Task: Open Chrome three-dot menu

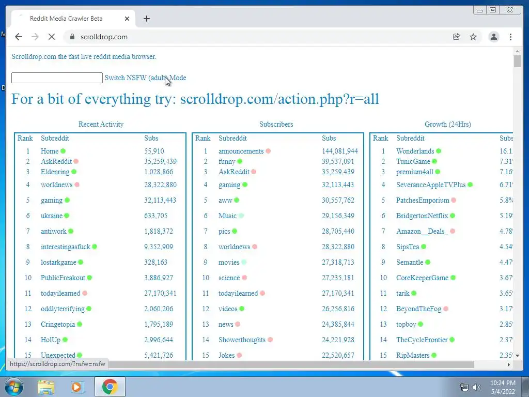Action: [510, 37]
